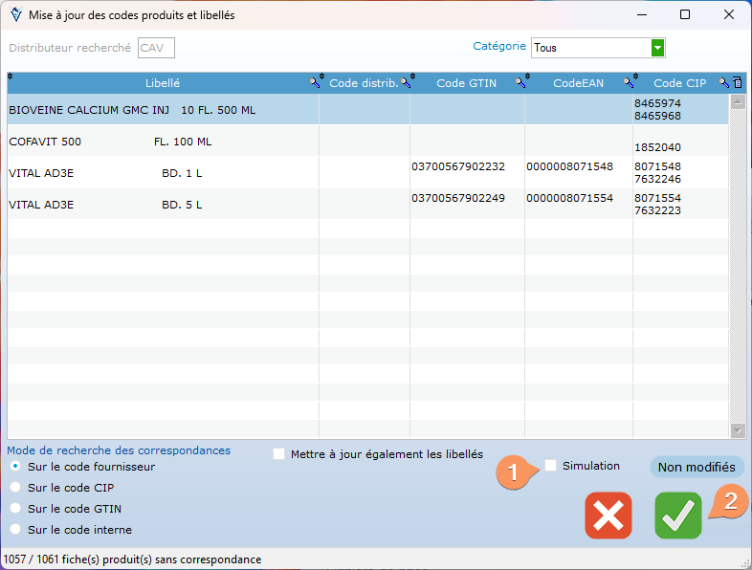Select 'Sur le code CIP' search mode

[15, 487]
